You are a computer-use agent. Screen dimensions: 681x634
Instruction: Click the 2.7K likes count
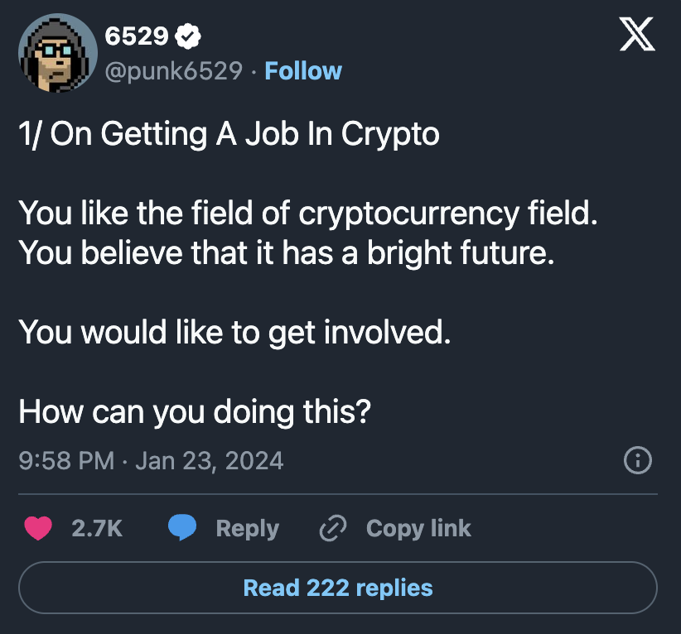[x=97, y=528]
